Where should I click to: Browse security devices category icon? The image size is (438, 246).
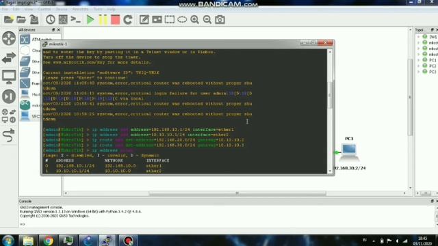pyautogui.click(x=9, y=96)
